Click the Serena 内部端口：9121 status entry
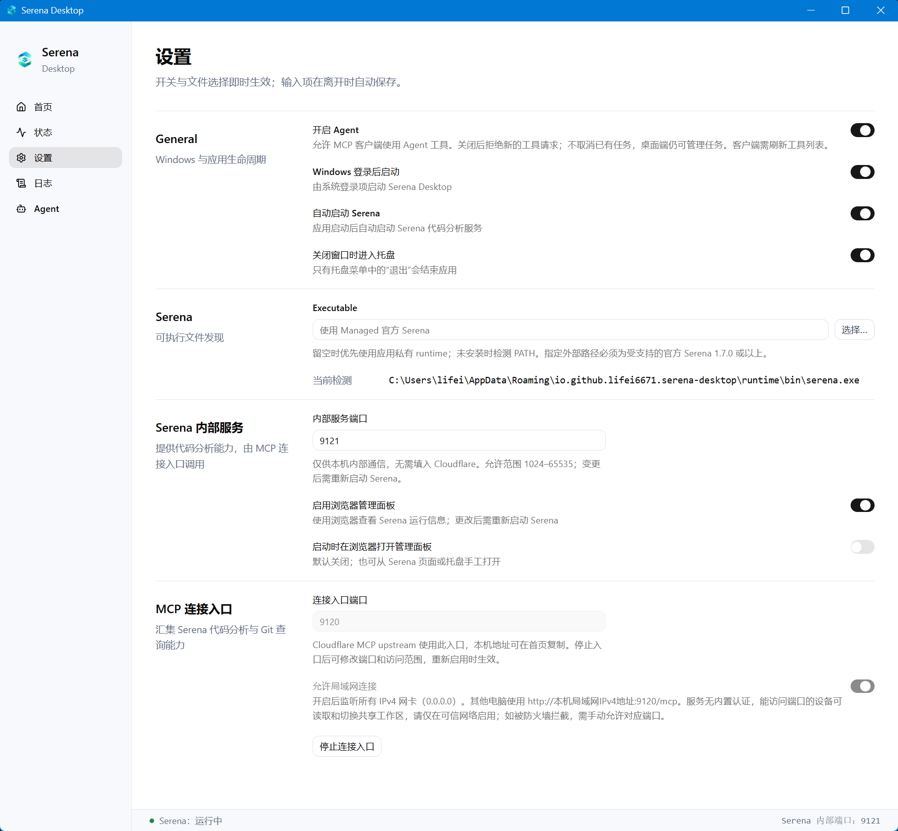Screen dimensions: 898x831 tap(831, 821)
